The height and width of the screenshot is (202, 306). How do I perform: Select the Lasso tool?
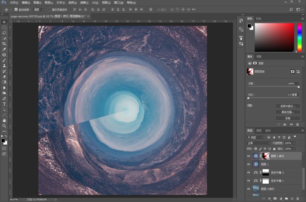click(4, 33)
